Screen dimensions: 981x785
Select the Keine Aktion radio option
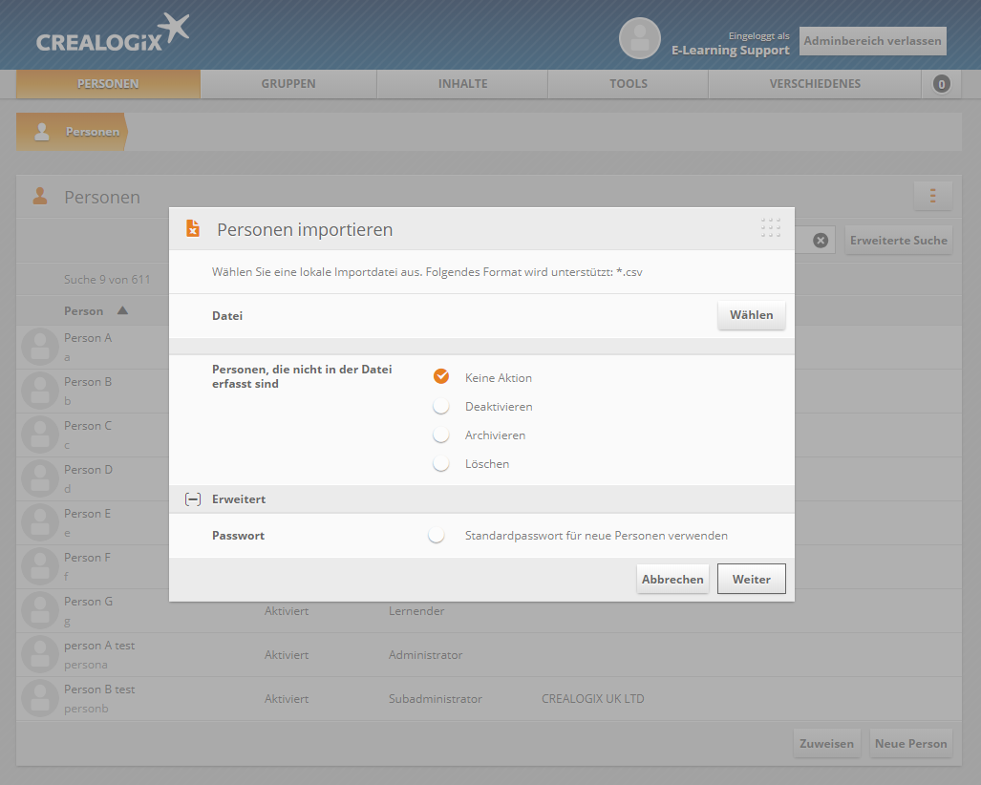click(440, 377)
